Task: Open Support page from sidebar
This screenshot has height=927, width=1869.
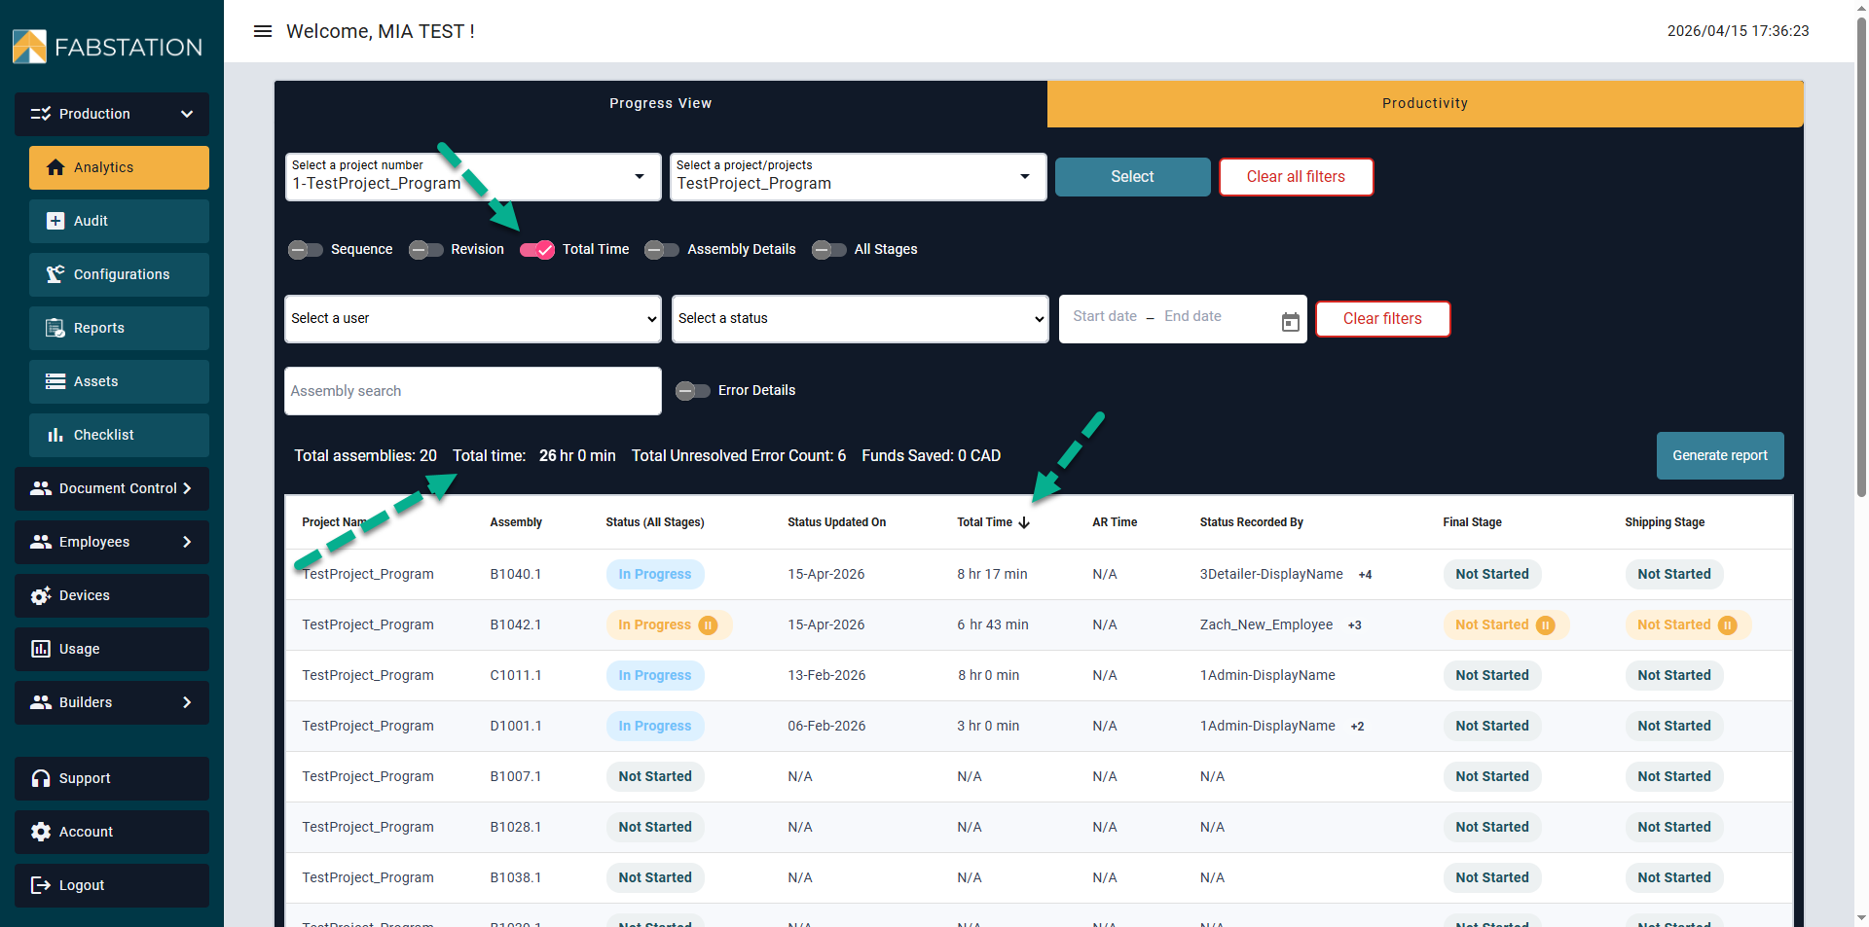Action: click(x=112, y=778)
